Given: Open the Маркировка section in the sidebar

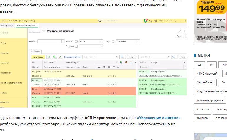Looking at the screenshot, I should [x=14, y=73].
